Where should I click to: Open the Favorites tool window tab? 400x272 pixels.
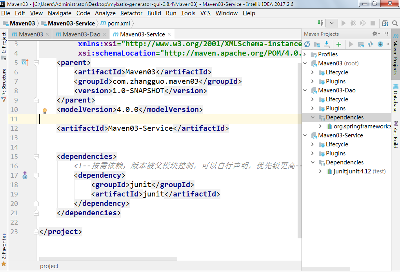click(4, 249)
